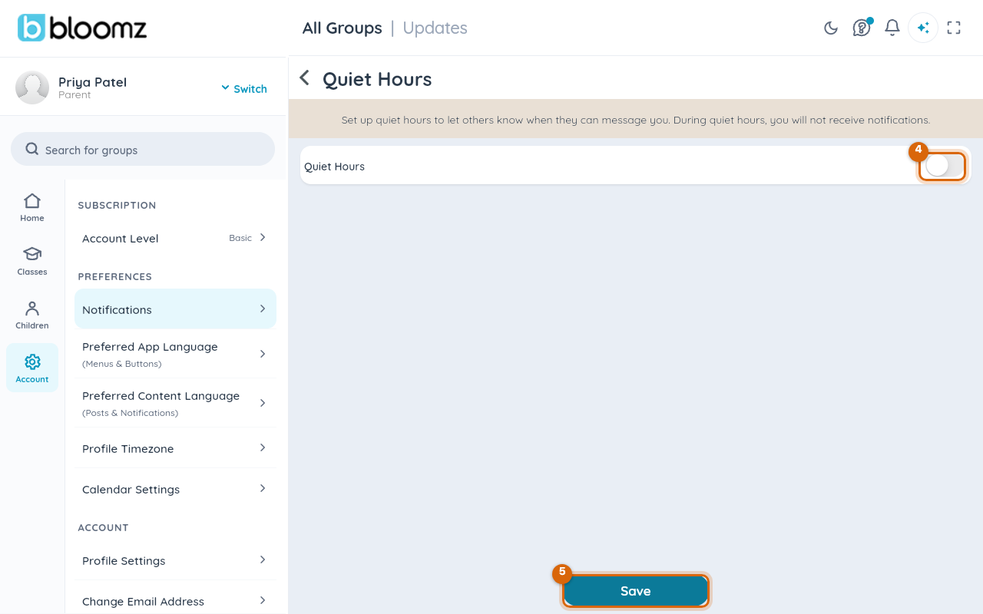Click Priya Patel name
Screen dimensions: 983x614
coord(92,82)
